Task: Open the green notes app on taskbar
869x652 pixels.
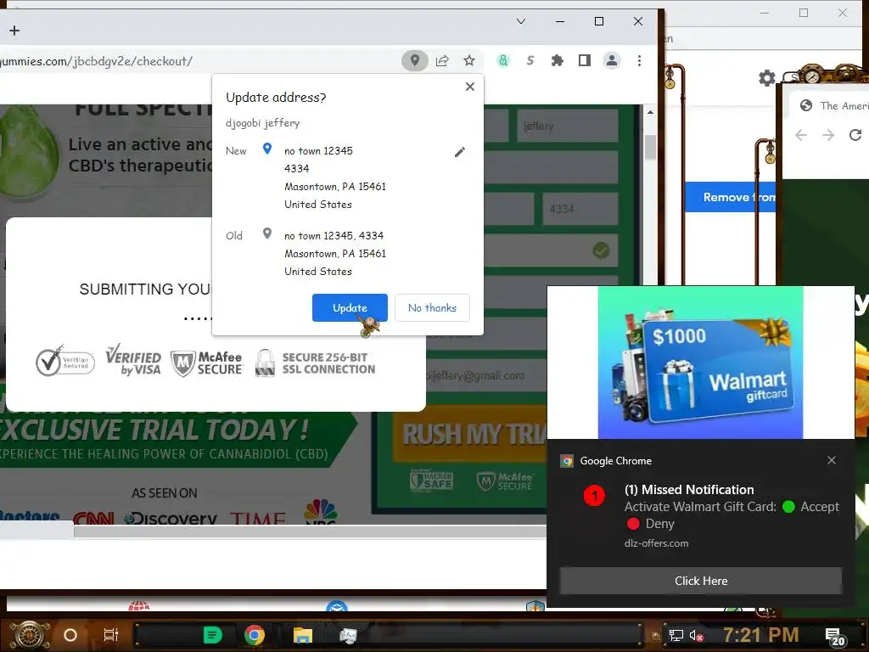Action: (x=212, y=635)
